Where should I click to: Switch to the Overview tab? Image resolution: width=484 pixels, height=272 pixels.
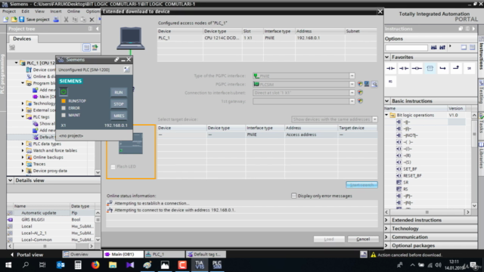point(82,255)
